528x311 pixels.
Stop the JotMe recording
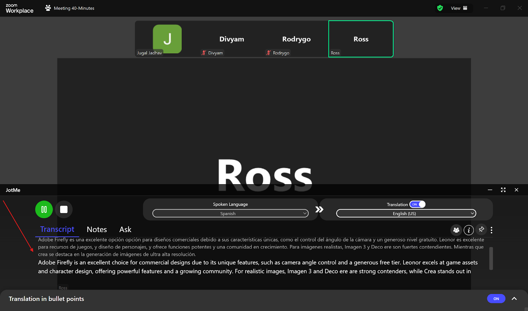(x=64, y=209)
